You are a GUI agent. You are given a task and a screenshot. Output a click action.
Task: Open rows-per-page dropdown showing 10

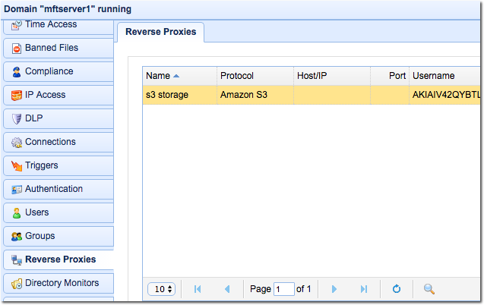click(x=161, y=289)
